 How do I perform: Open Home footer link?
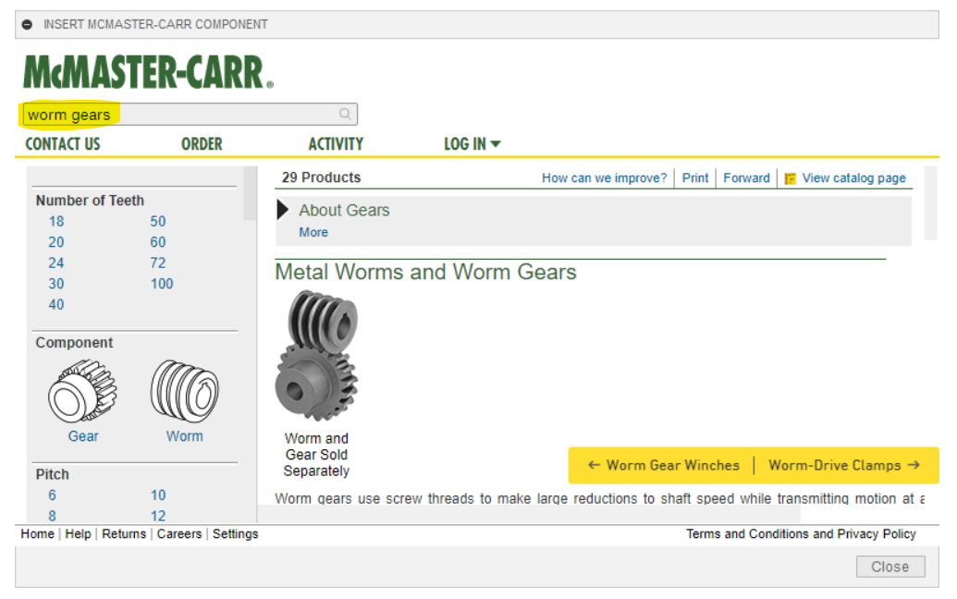[x=37, y=533]
